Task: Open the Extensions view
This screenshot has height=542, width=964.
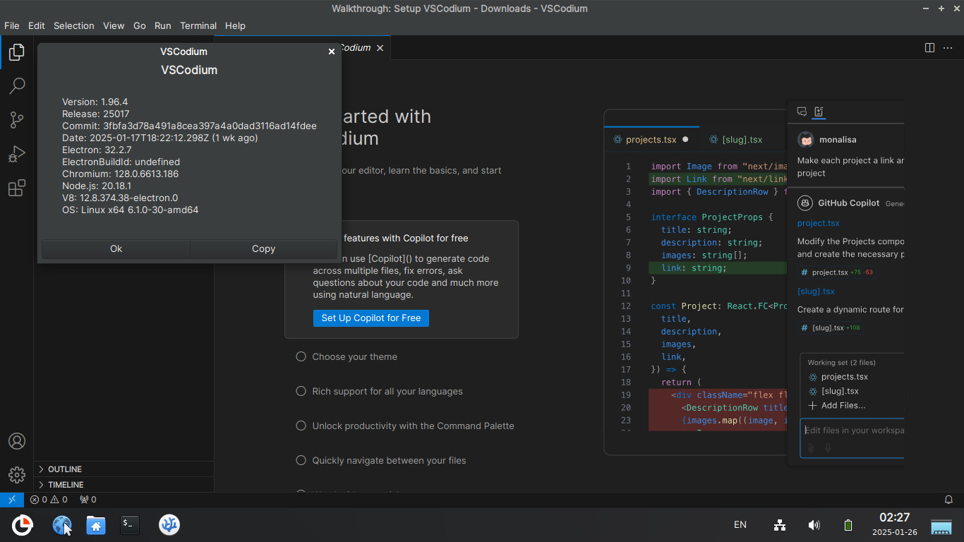Action: (x=17, y=188)
